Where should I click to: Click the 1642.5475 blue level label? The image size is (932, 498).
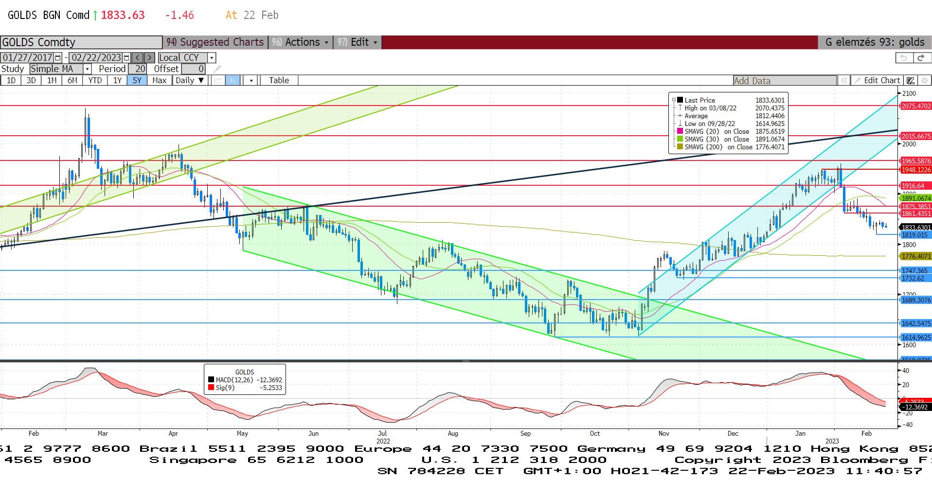[x=915, y=323]
